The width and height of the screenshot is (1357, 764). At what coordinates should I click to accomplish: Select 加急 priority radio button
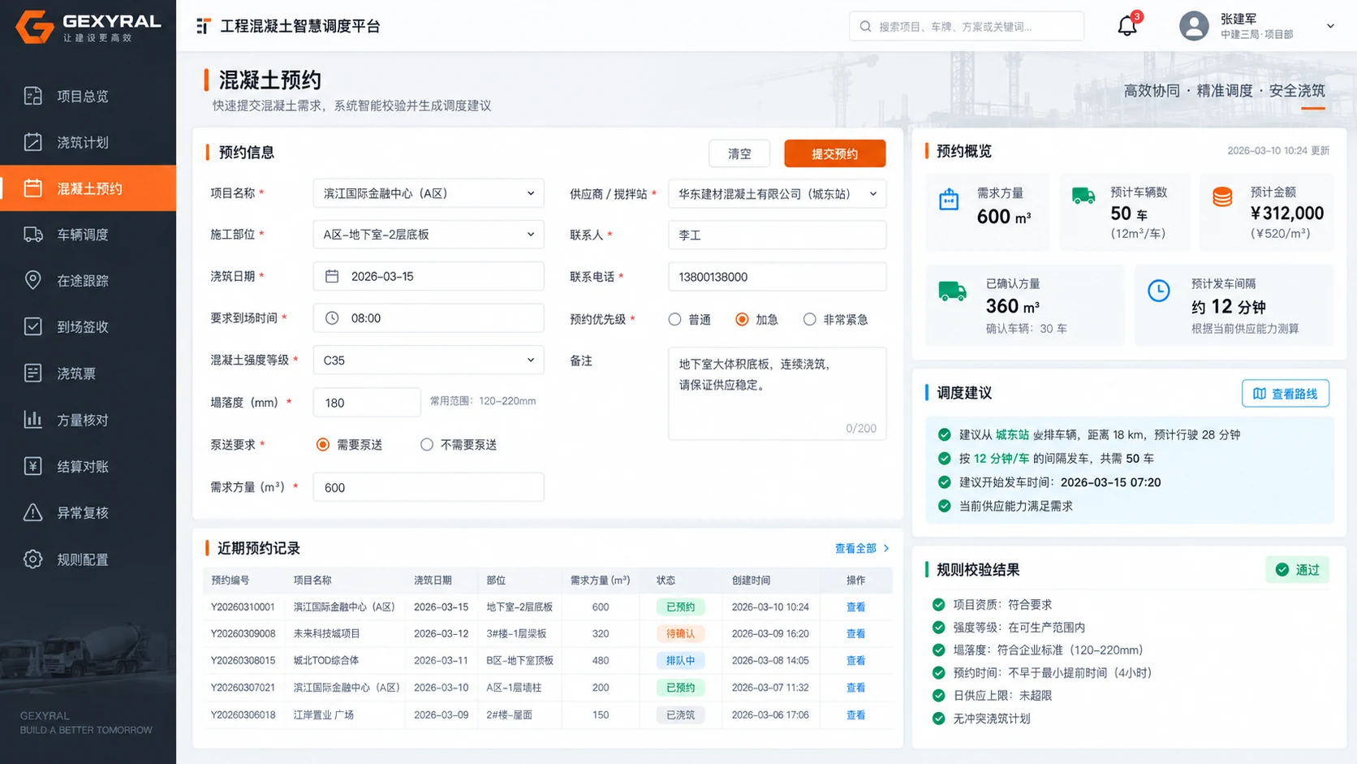(742, 319)
